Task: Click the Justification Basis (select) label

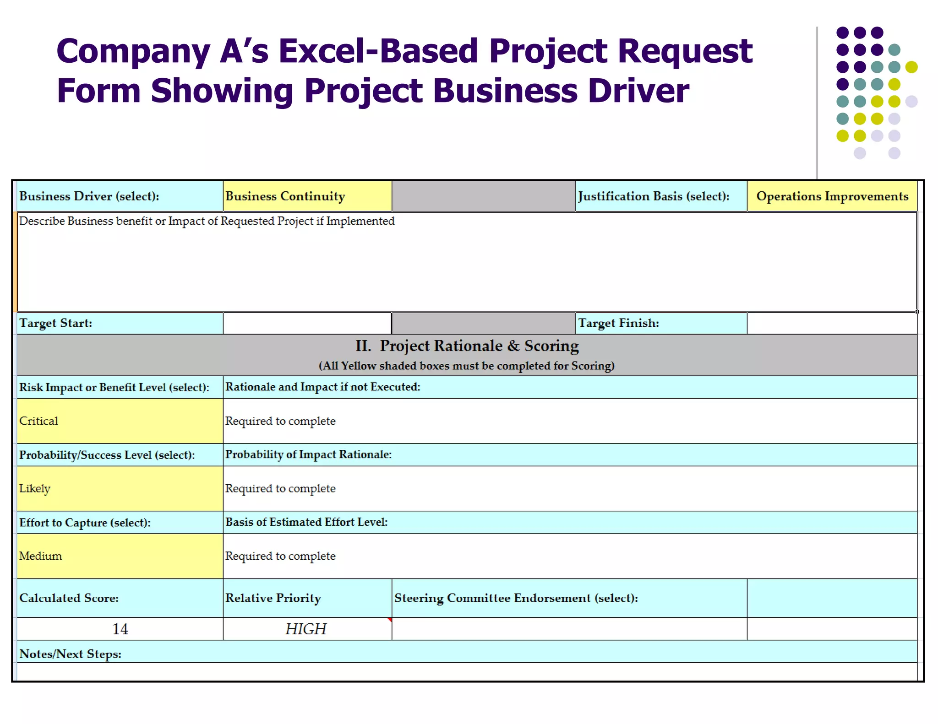Action: tap(654, 196)
